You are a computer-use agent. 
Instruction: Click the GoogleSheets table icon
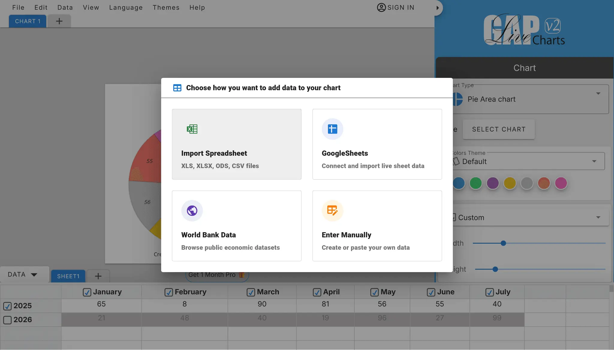pyautogui.click(x=332, y=129)
